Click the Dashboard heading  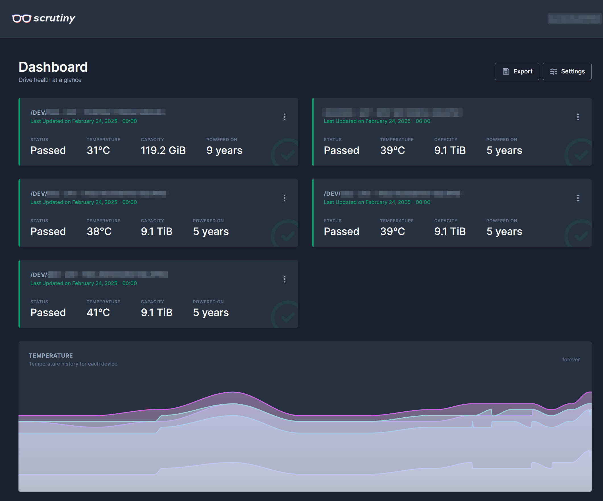[x=53, y=67]
